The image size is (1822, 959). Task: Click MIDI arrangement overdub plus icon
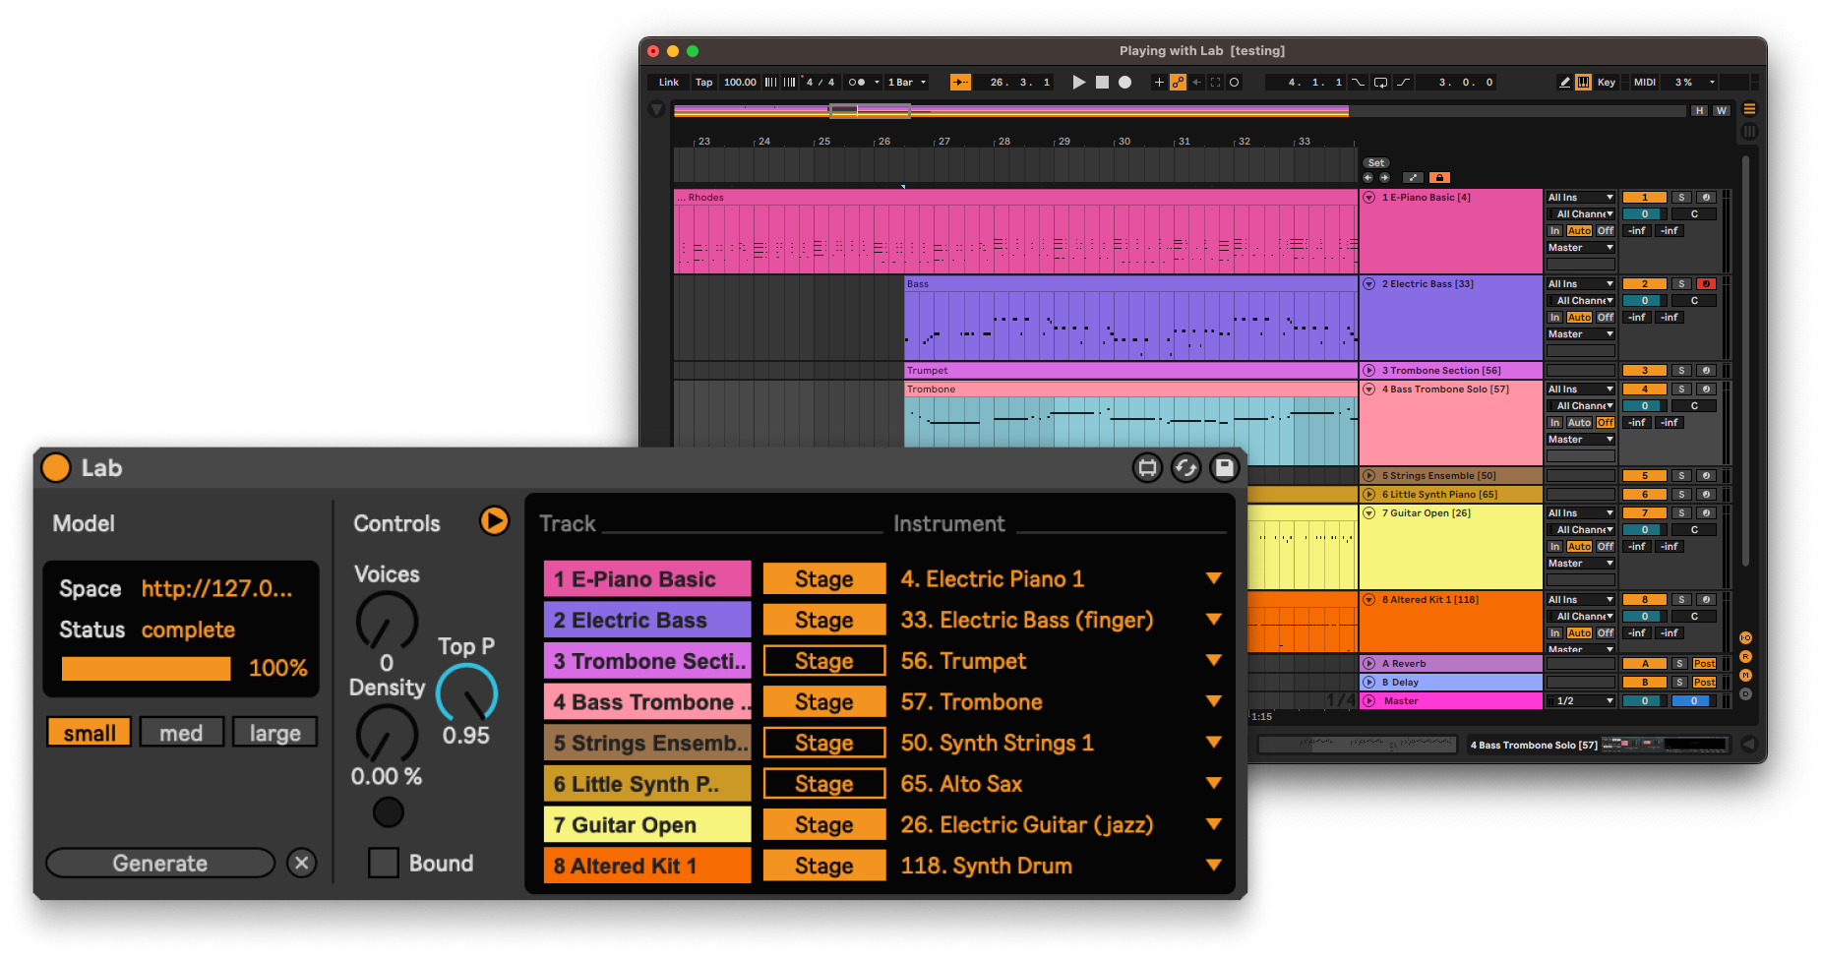[x=1159, y=83]
